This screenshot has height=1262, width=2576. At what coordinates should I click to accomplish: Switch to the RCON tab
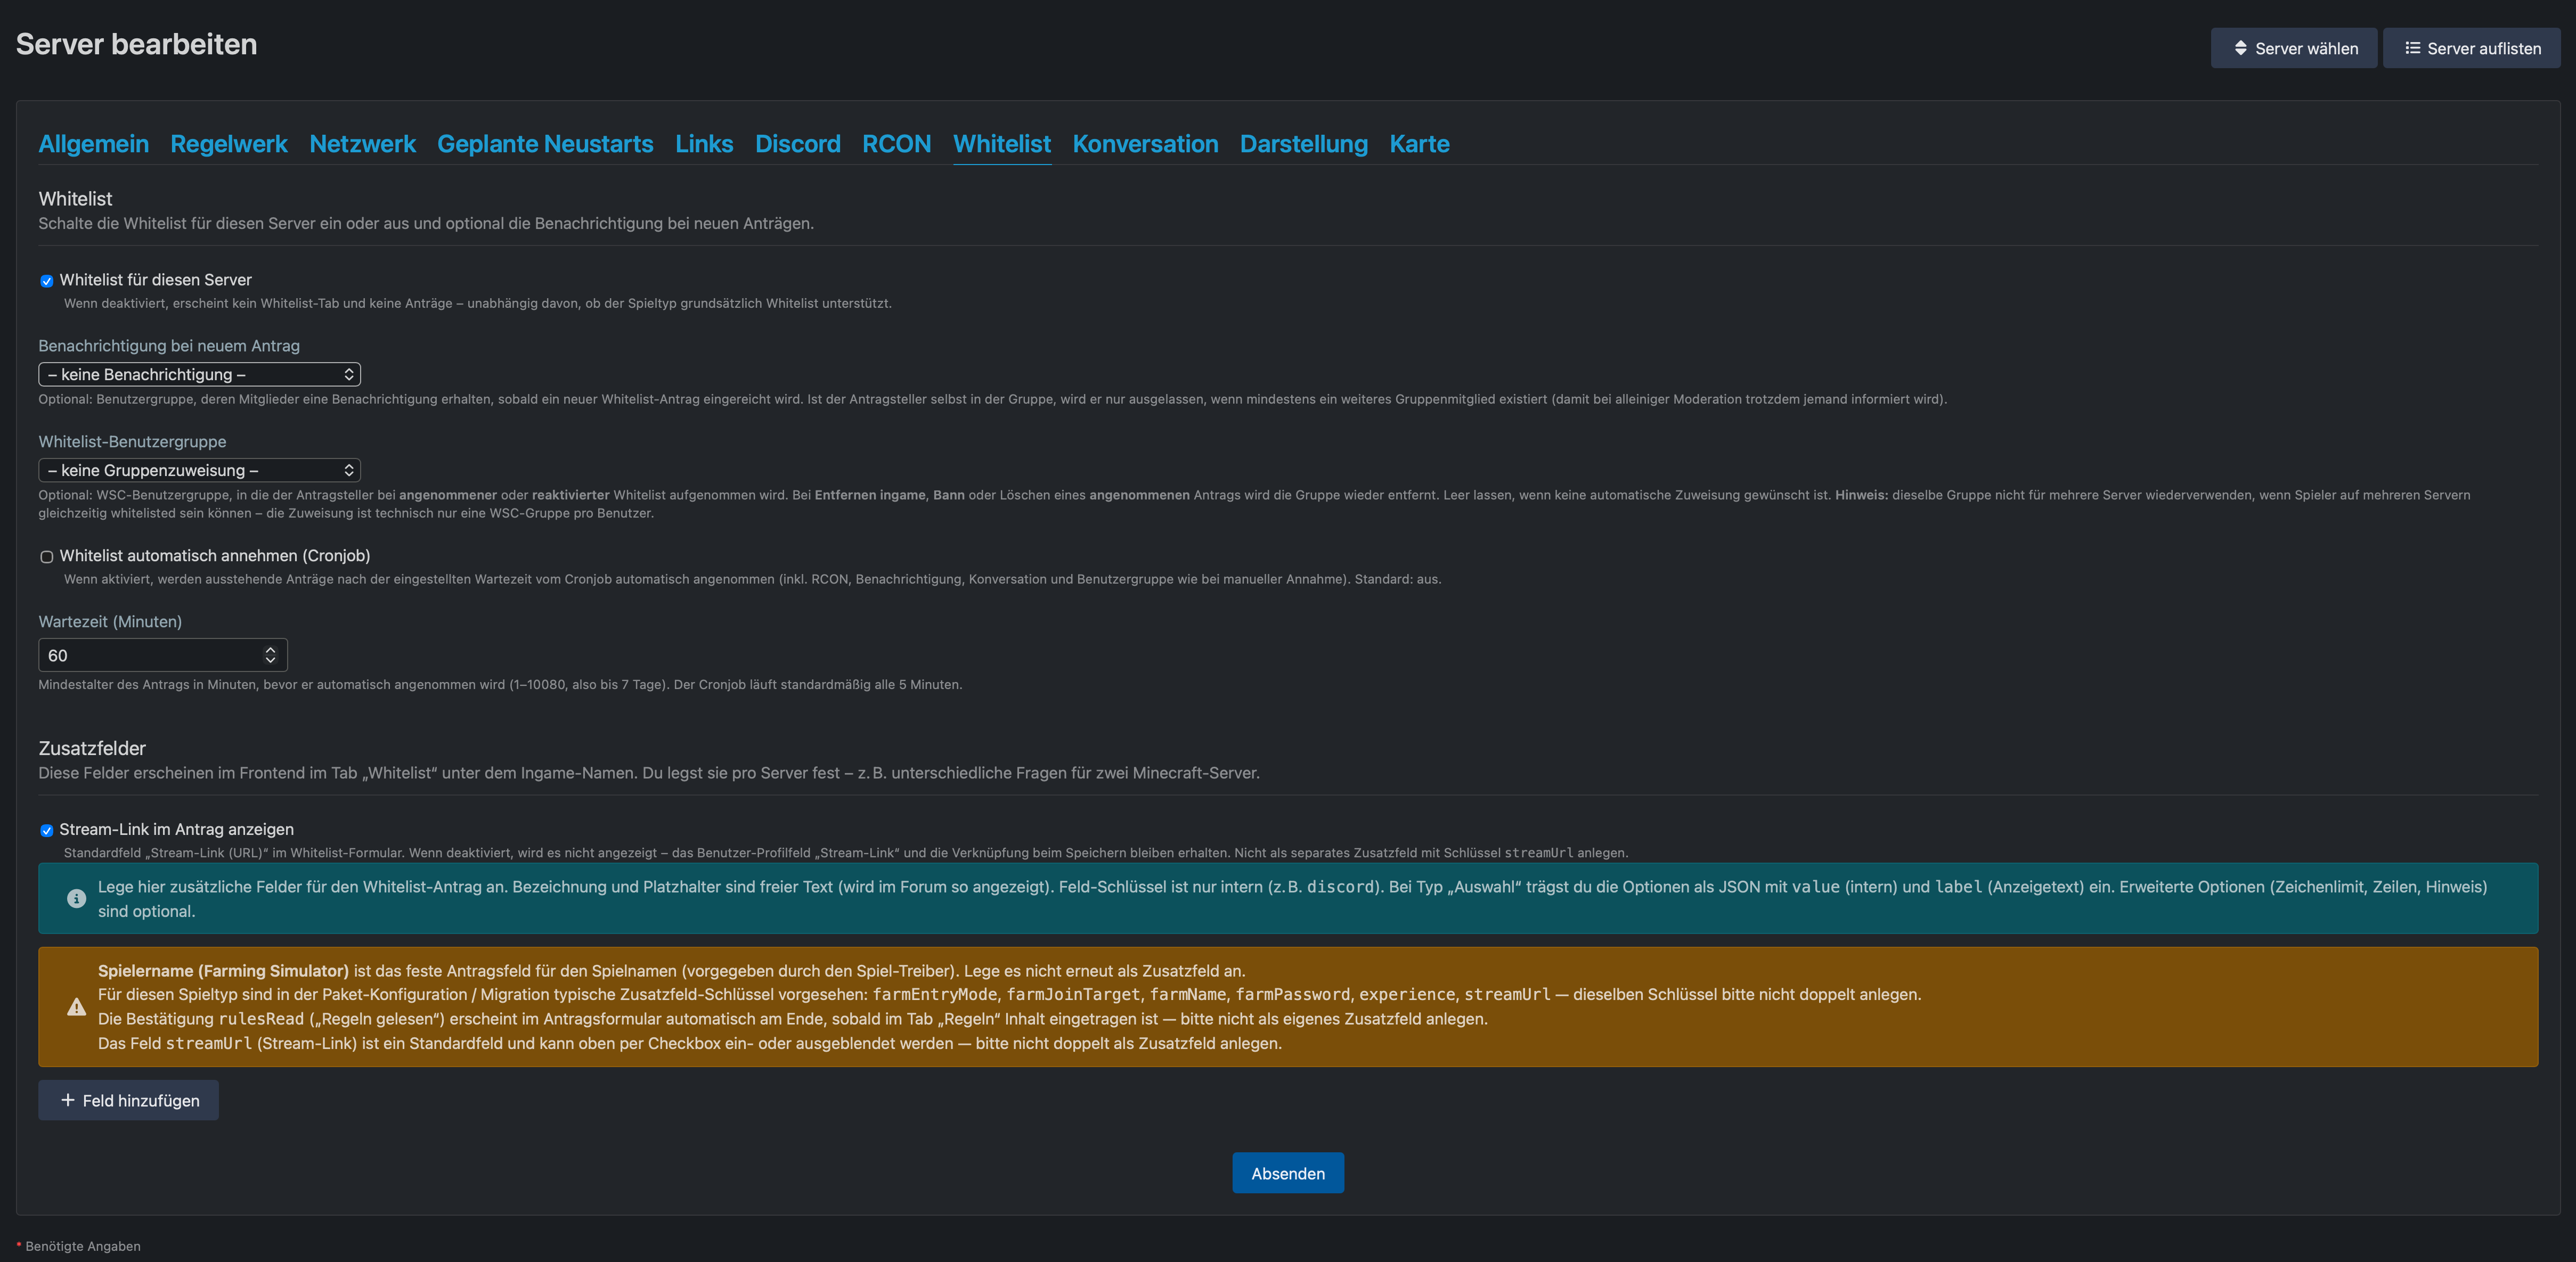tap(896, 144)
